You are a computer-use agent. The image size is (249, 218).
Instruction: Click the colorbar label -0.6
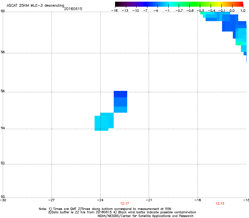(x=190, y=11)
